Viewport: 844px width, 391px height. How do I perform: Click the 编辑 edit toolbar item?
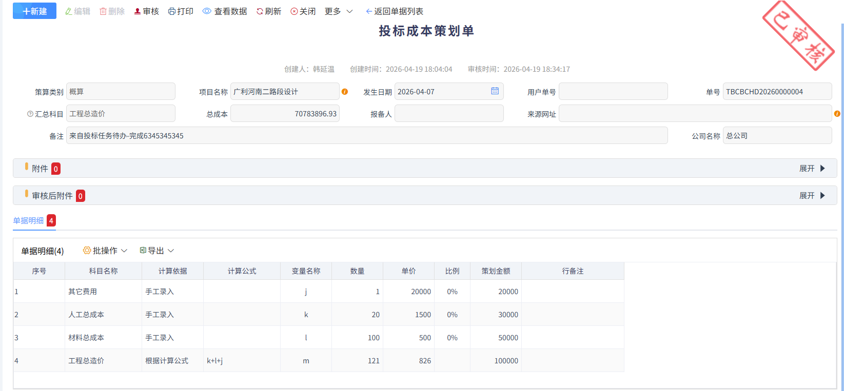pos(77,11)
